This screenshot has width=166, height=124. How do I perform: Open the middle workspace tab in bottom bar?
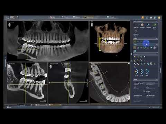[41, 105]
